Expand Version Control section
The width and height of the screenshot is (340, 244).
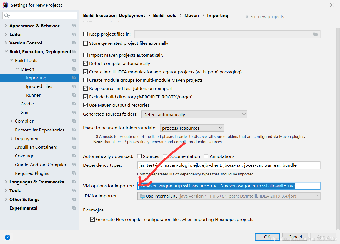point(6,43)
